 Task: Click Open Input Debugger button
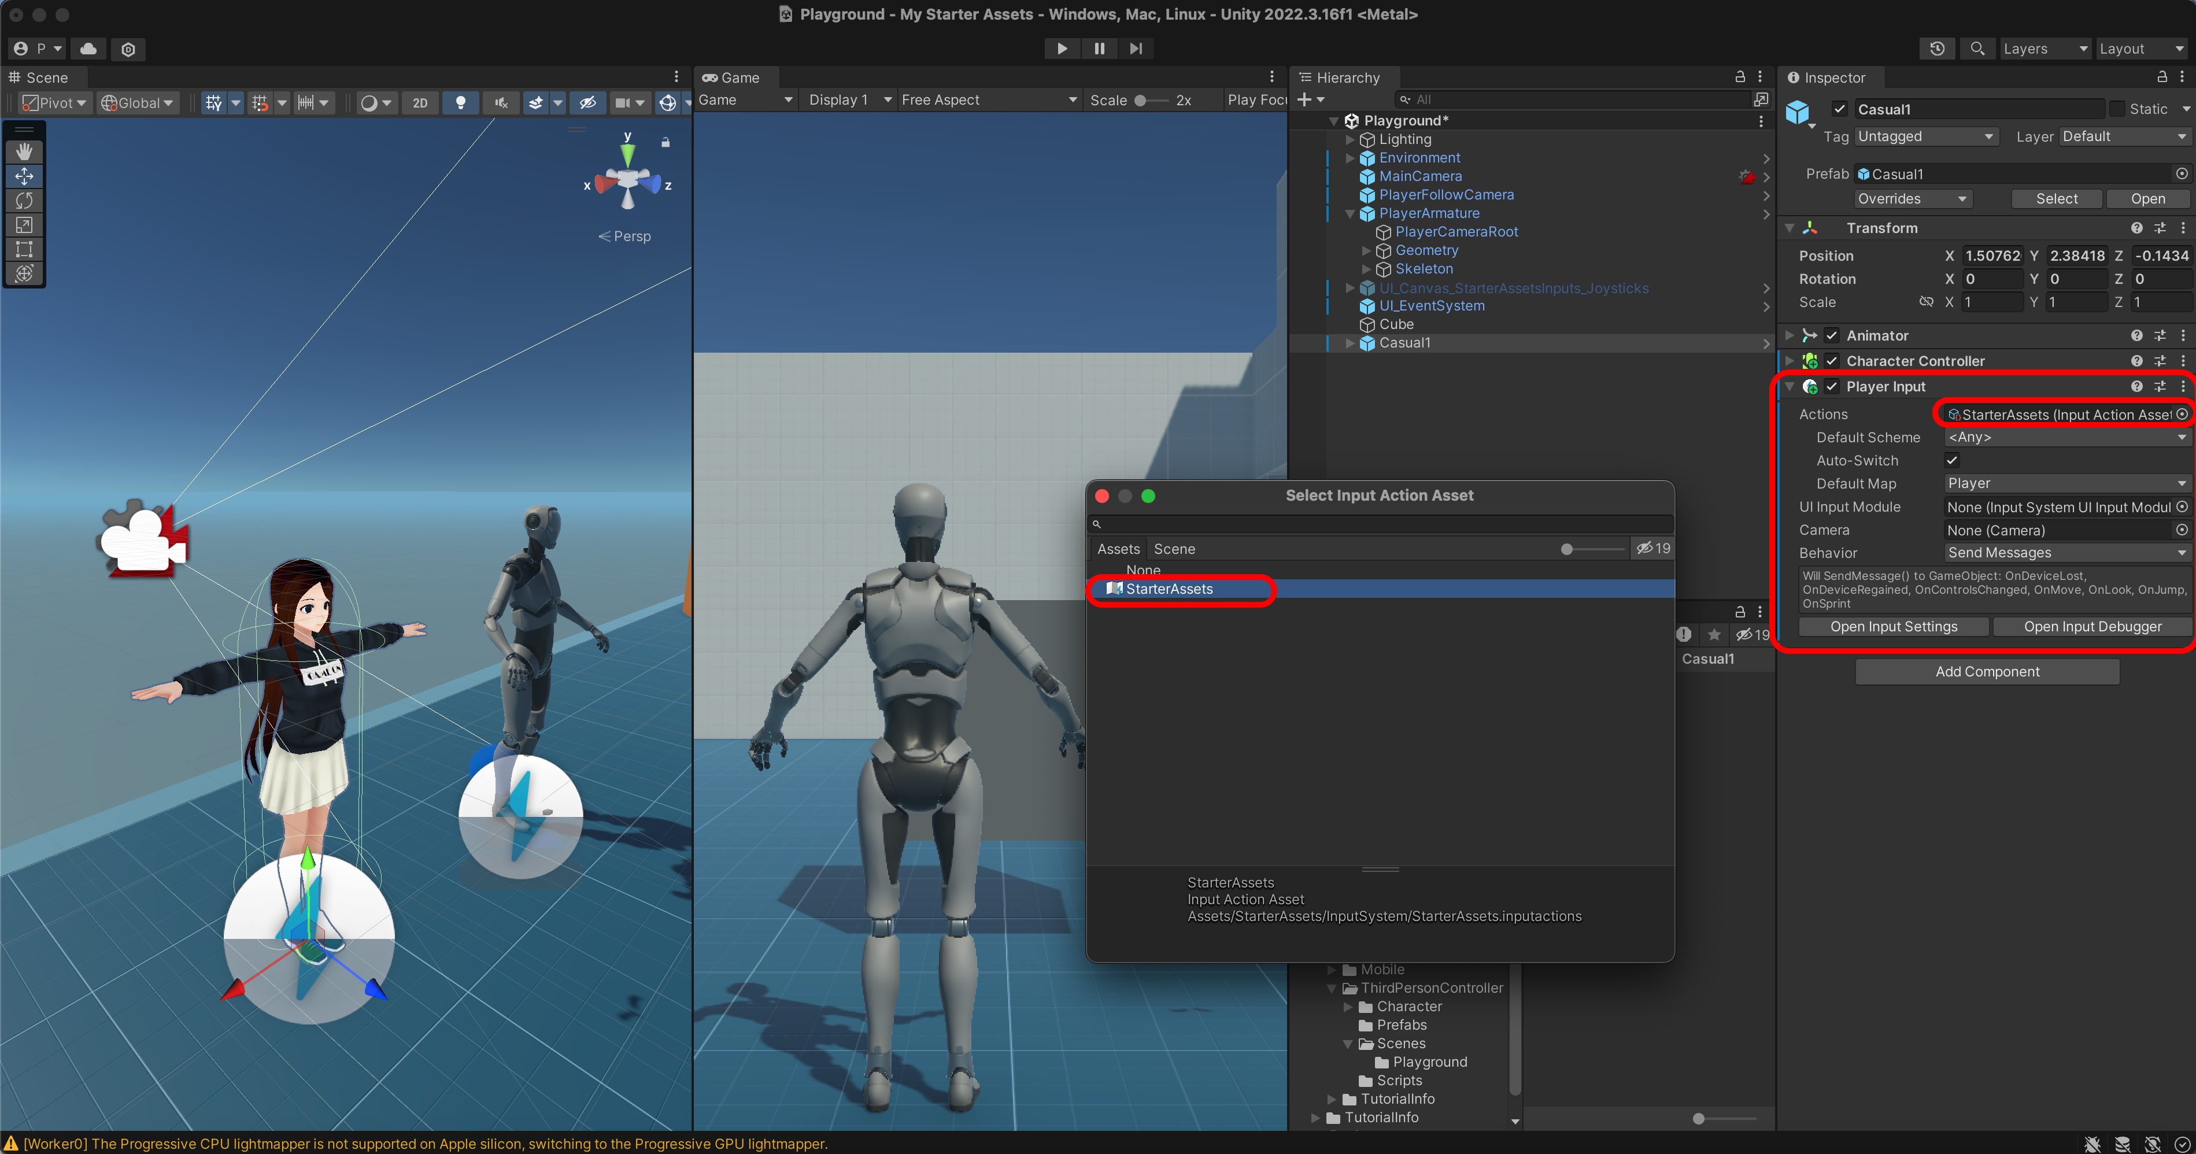click(2092, 627)
